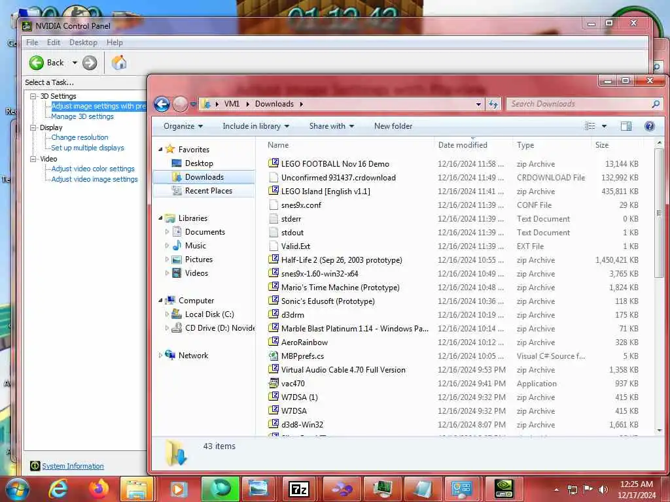
Task: Open Adjust video color settings
Action: (x=93, y=169)
